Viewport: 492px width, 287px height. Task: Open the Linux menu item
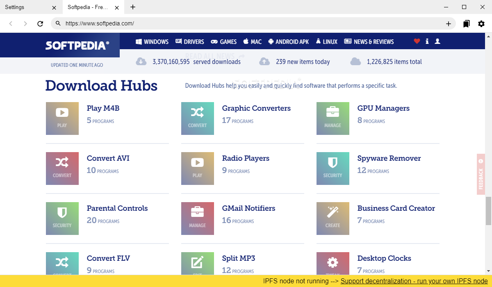[327, 41]
